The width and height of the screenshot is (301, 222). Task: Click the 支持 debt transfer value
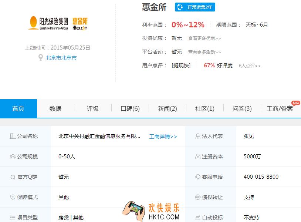click(249, 197)
